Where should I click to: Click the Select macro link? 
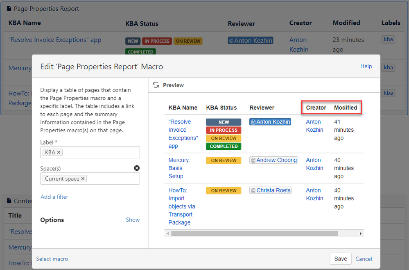(x=52, y=259)
